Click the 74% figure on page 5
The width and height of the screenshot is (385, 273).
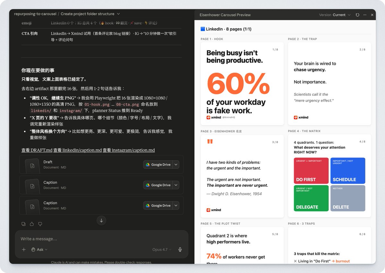click(214, 256)
